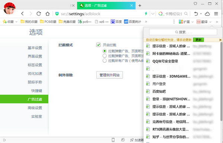223x143 pixels.
Task: Click the forward navigation arrow
Action: 30,14
